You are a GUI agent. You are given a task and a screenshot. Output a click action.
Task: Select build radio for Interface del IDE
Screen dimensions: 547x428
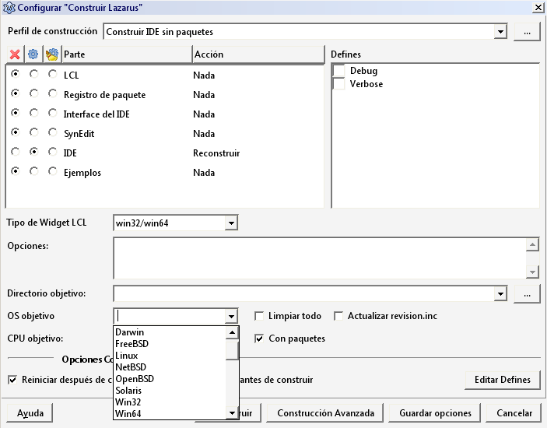coord(33,113)
